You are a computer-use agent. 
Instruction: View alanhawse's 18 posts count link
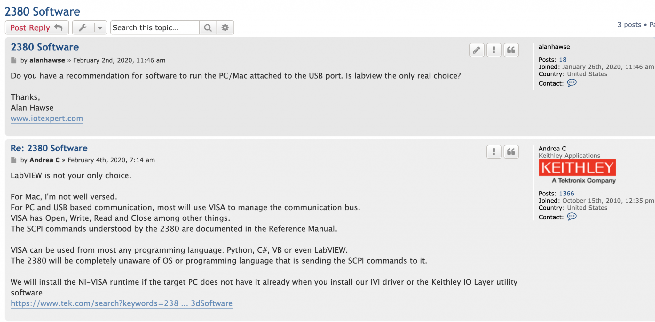[563, 60]
